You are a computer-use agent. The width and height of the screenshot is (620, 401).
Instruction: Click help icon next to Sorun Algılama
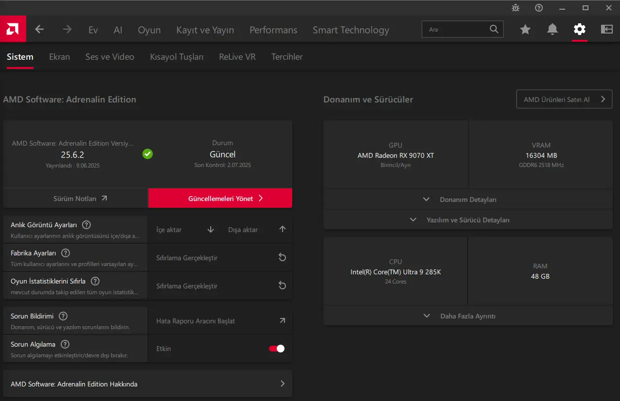click(65, 344)
